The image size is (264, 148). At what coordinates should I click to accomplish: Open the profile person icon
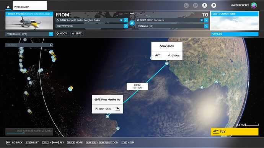tap(204, 5)
